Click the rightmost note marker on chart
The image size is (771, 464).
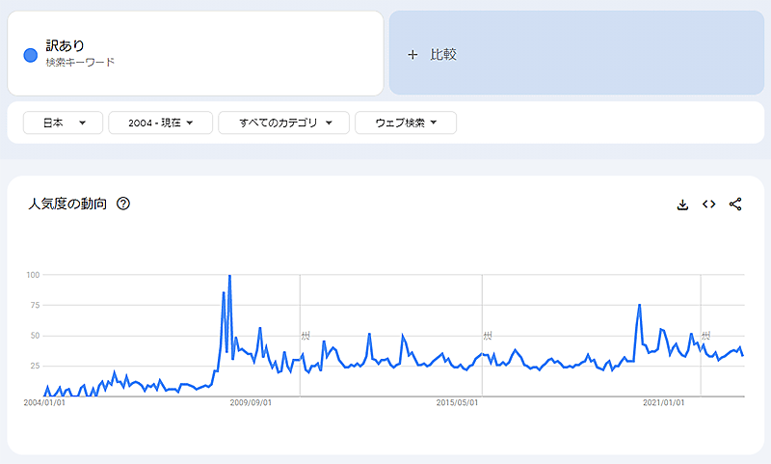[x=705, y=336]
